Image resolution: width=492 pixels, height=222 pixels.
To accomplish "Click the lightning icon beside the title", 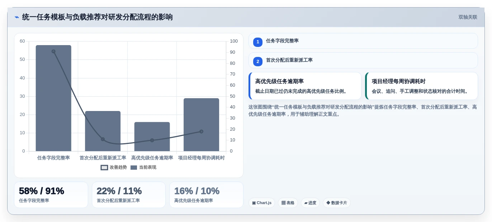I will (17, 17).
